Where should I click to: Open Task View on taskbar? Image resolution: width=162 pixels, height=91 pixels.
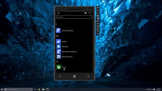tap(35, 89)
